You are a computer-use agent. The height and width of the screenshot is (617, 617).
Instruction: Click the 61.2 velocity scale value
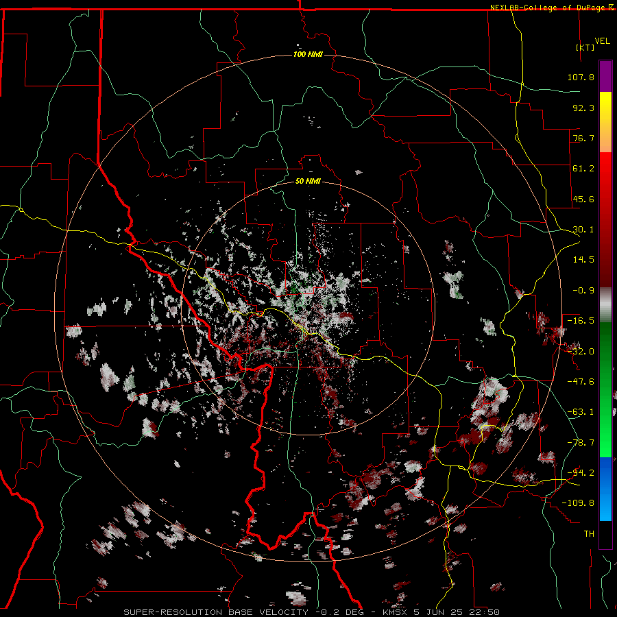(583, 169)
